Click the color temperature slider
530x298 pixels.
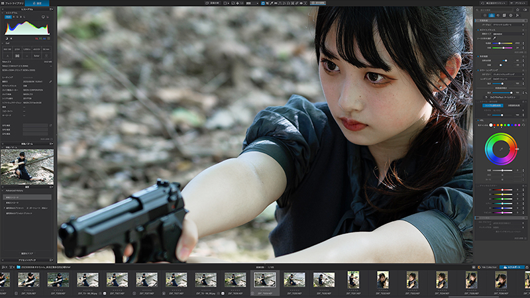[502, 43]
